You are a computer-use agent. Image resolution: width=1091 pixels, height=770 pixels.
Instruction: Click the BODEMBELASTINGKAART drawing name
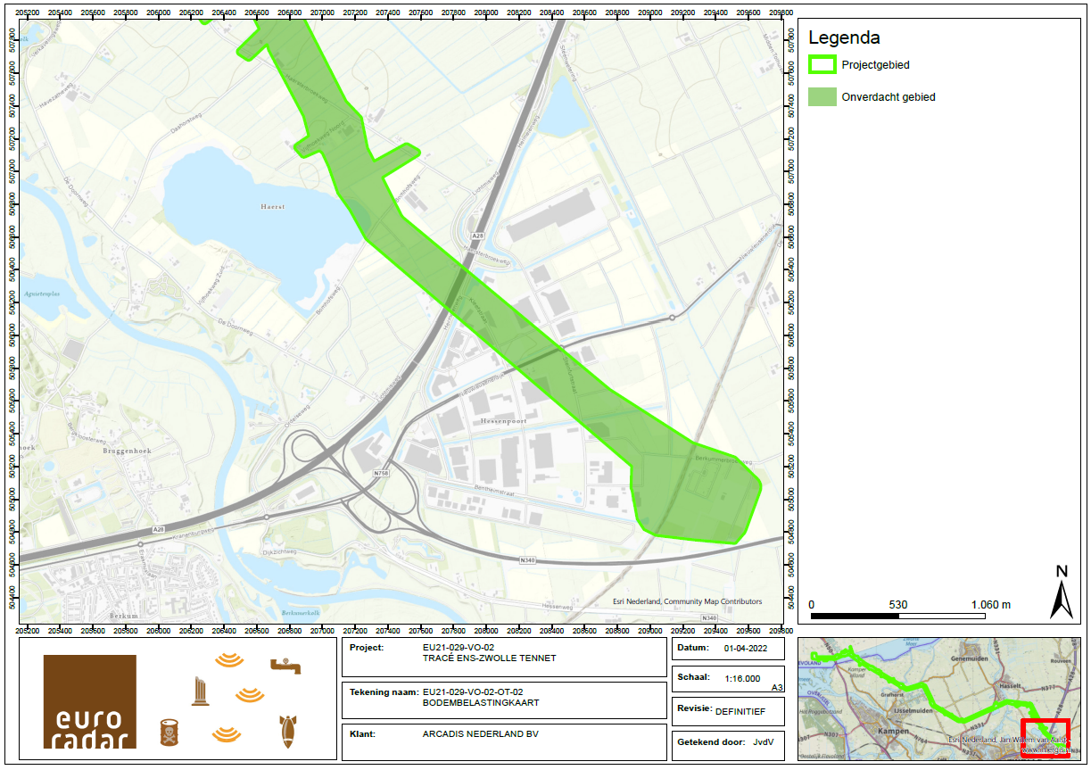(480, 702)
